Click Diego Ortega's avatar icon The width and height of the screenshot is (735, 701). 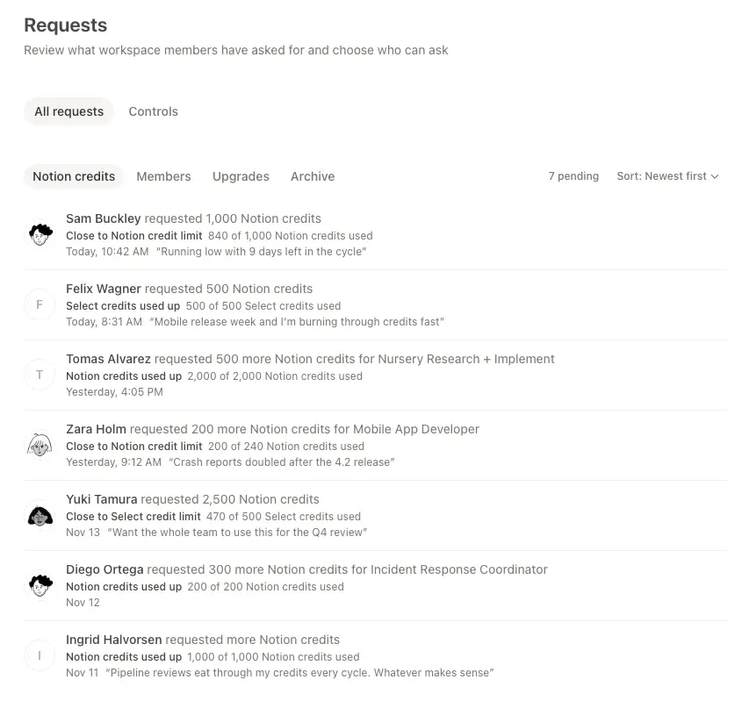tap(40, 586)
